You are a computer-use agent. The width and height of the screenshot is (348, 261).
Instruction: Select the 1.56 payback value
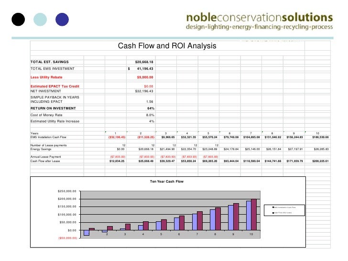click(150, 101)
